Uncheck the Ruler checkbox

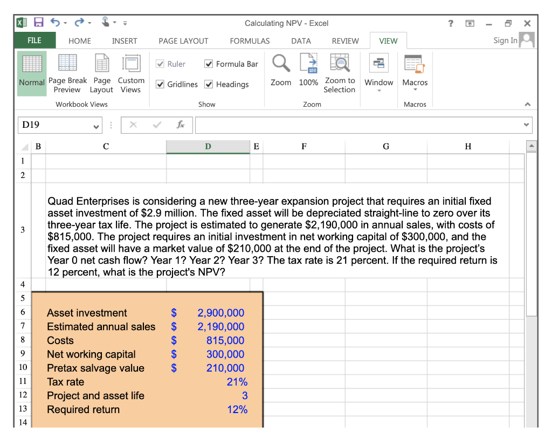pyautogui.click(x=161, y=64)
